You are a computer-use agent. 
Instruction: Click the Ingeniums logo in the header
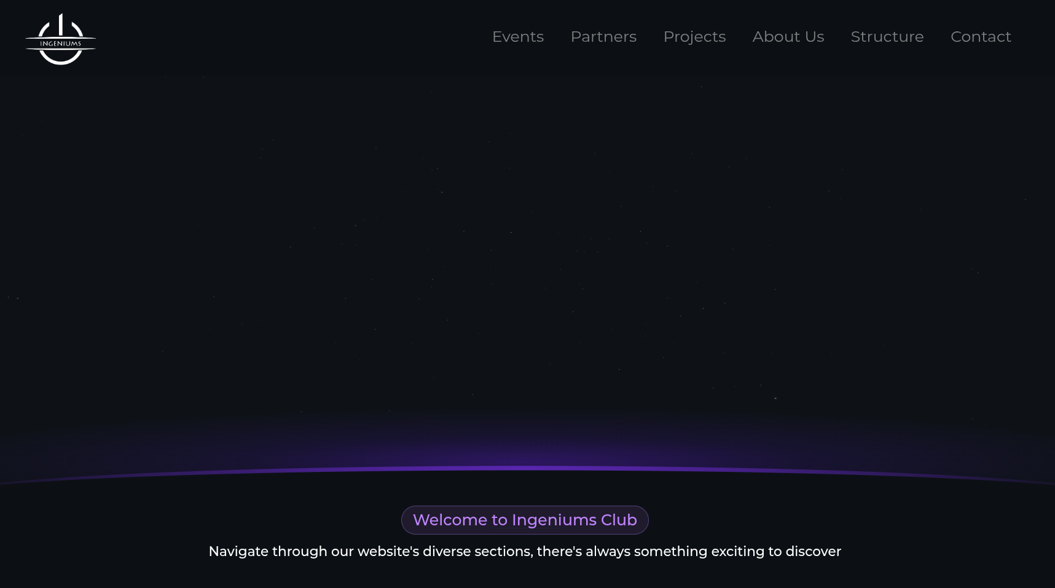(60, 39)
